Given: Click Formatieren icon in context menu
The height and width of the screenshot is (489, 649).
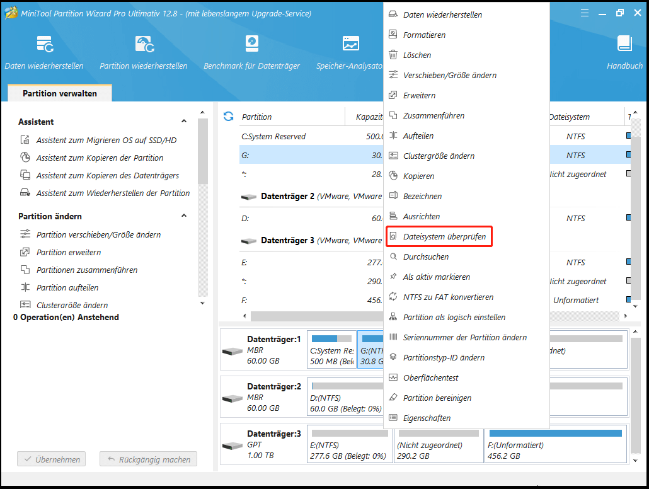Looking at the screenshot, I should click(393, 35).
